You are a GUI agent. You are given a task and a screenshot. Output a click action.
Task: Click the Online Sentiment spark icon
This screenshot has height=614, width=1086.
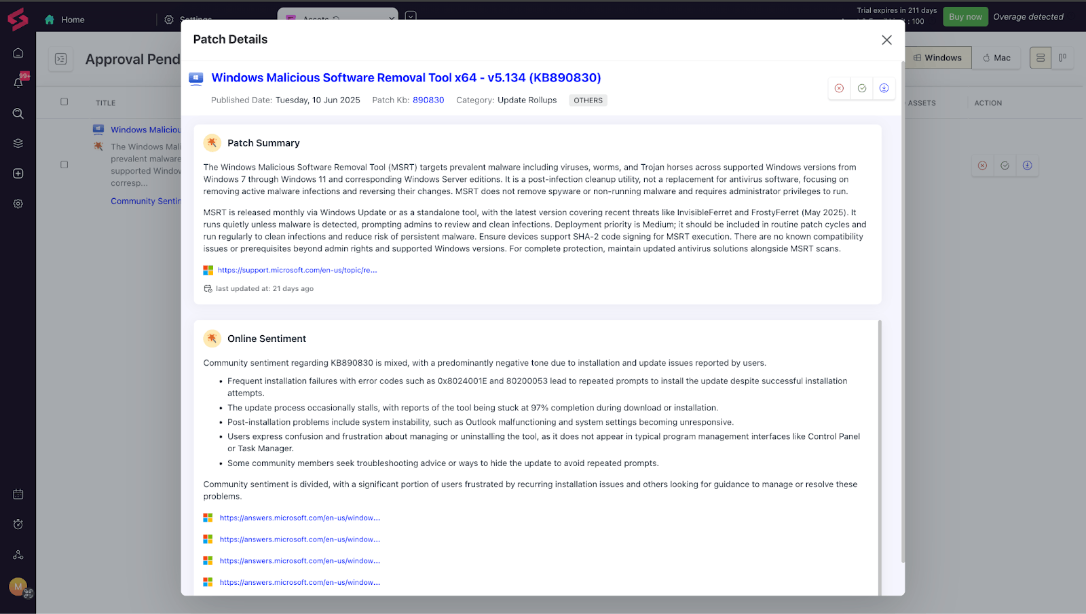point(212,338)
